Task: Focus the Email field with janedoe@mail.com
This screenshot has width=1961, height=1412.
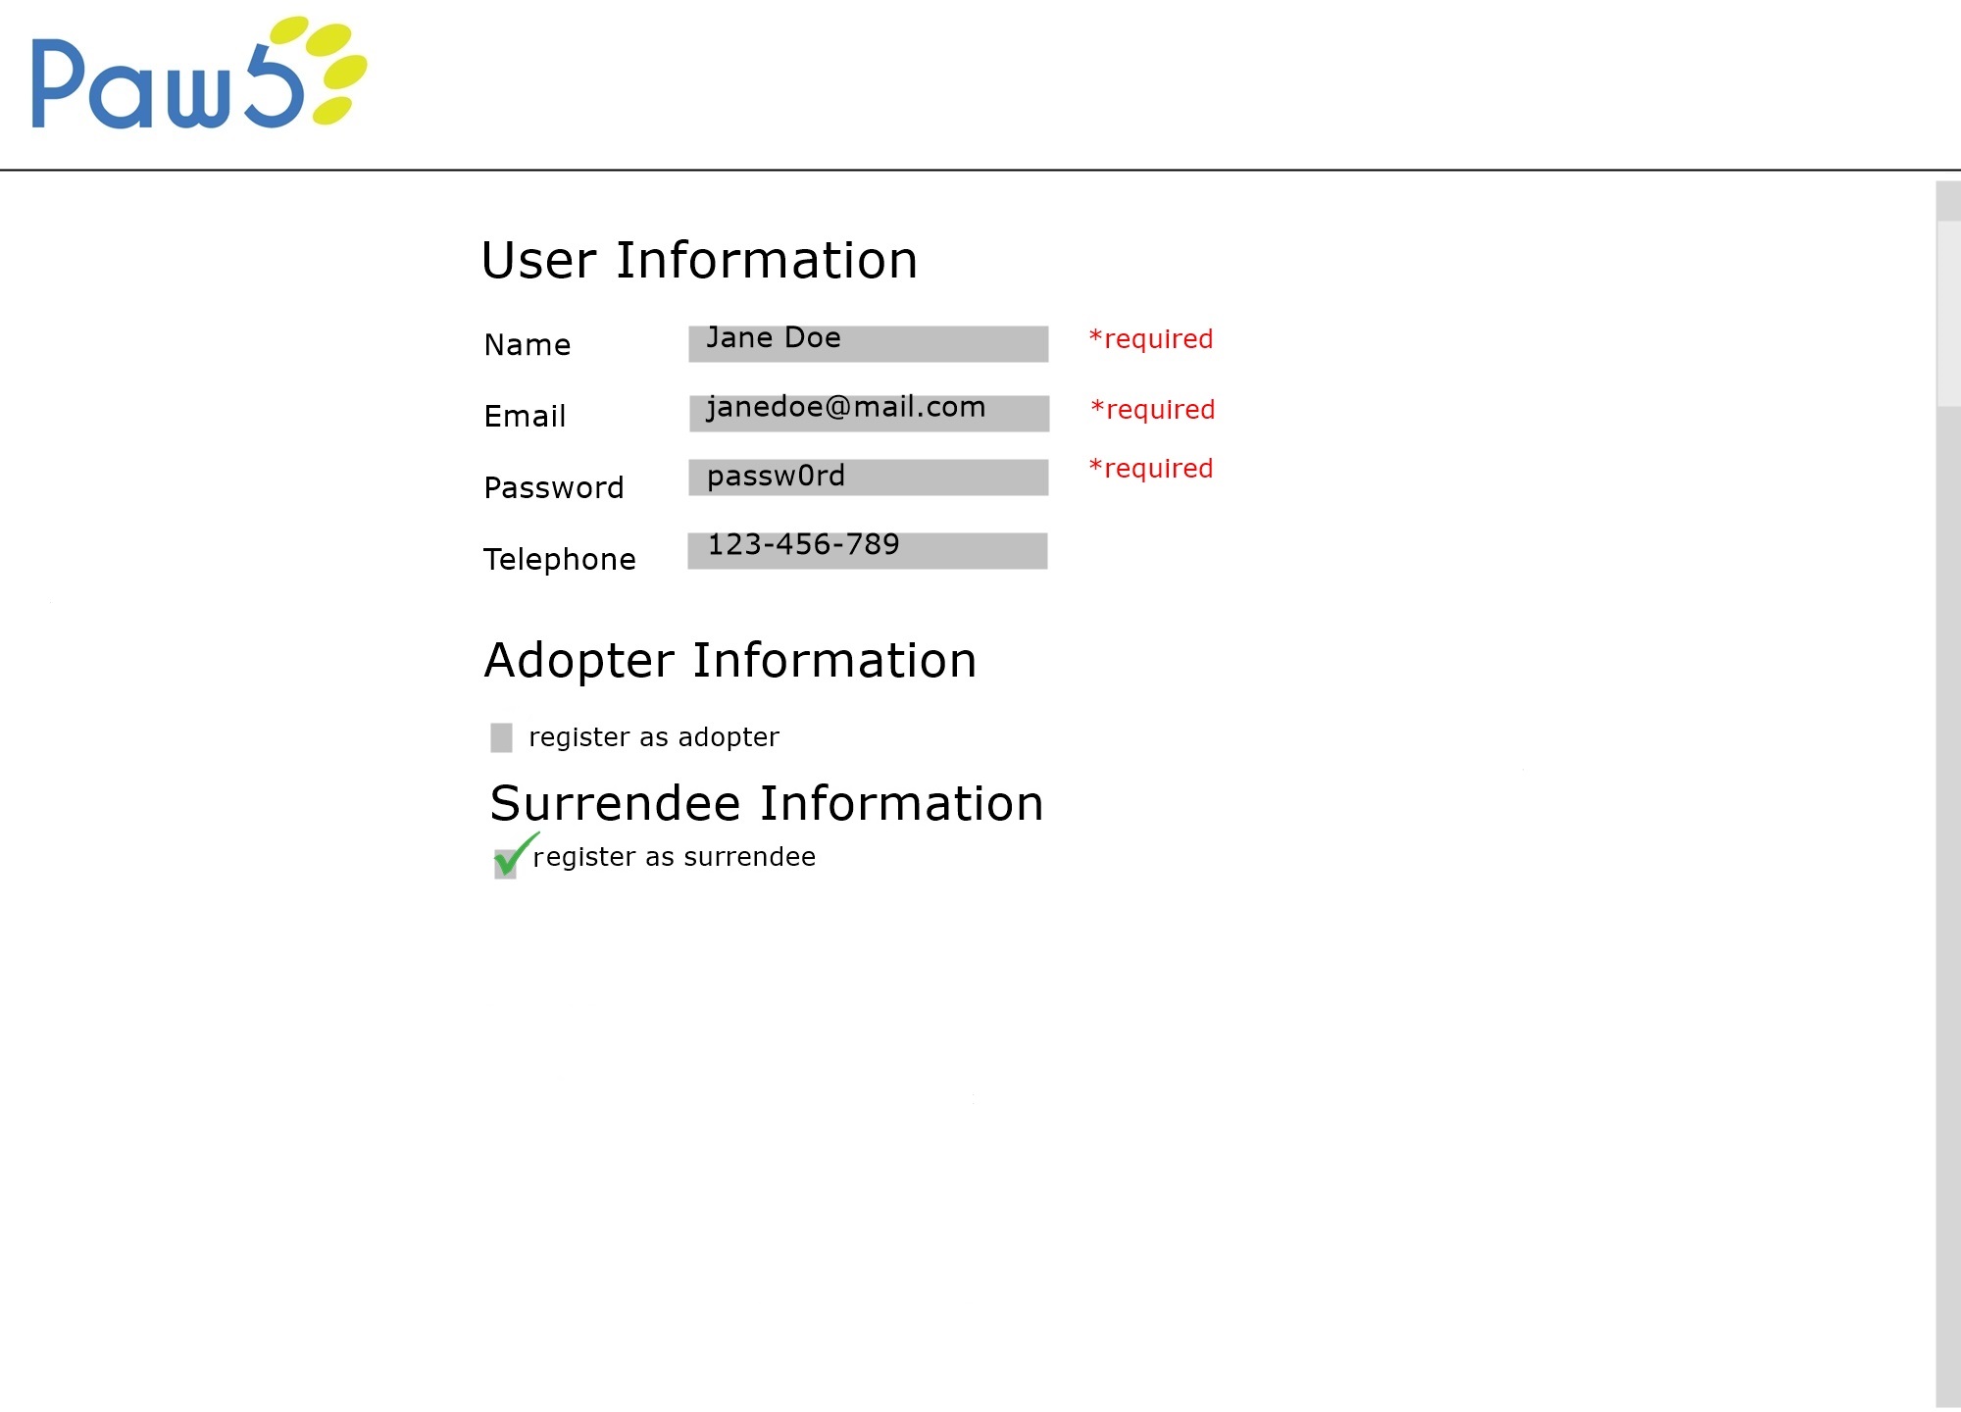Action: (x=869, y=413)
